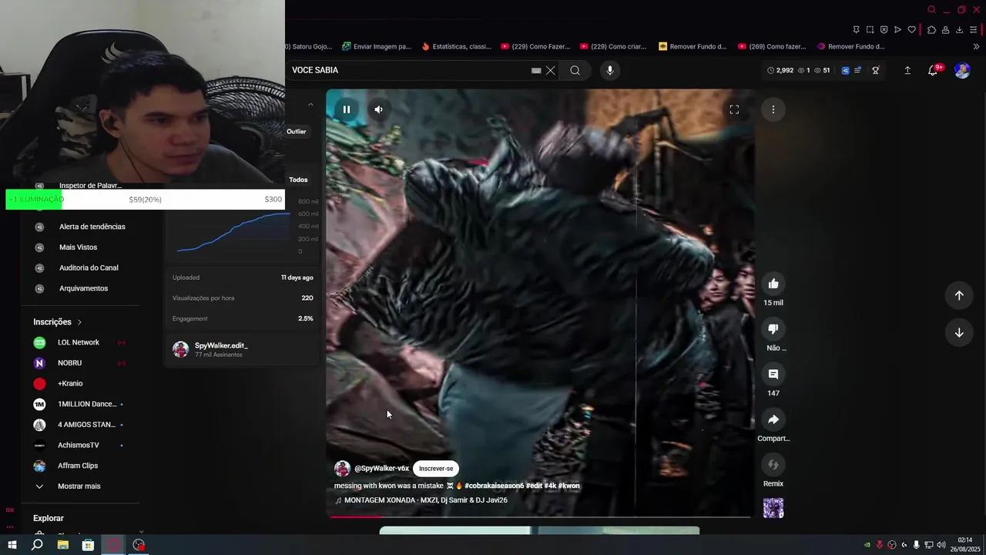986x555 pixels.
Task: Like the Short with 15 mil likes
Action: point(773,284)
